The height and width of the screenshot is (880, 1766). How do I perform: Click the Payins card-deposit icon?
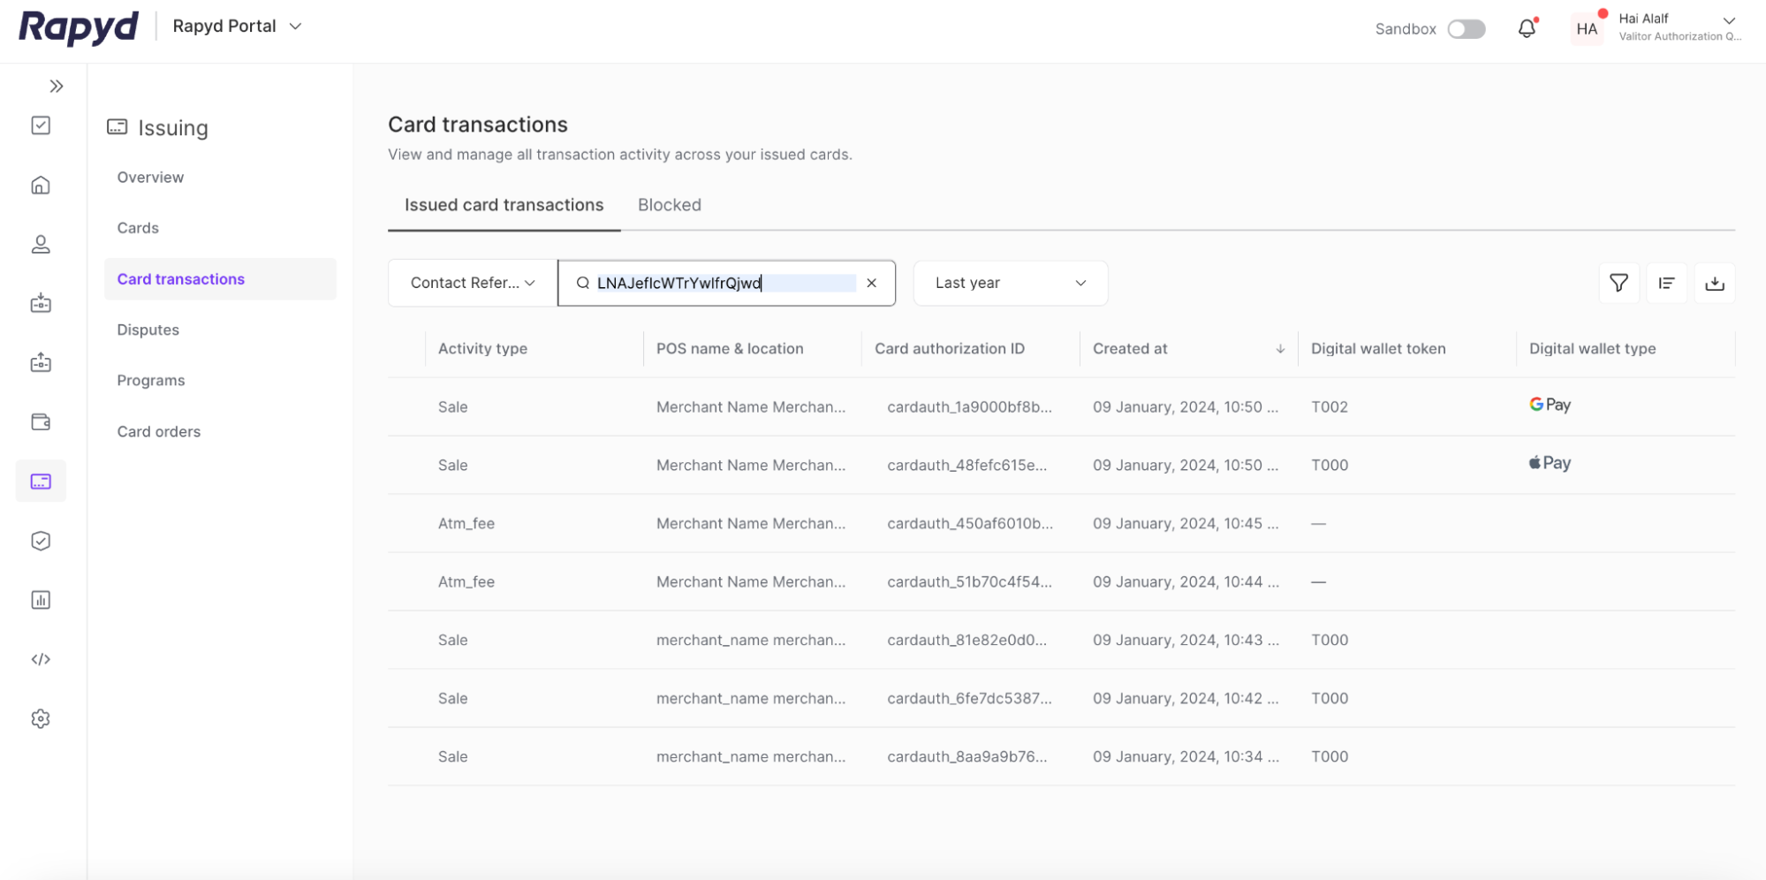[41, 303]
